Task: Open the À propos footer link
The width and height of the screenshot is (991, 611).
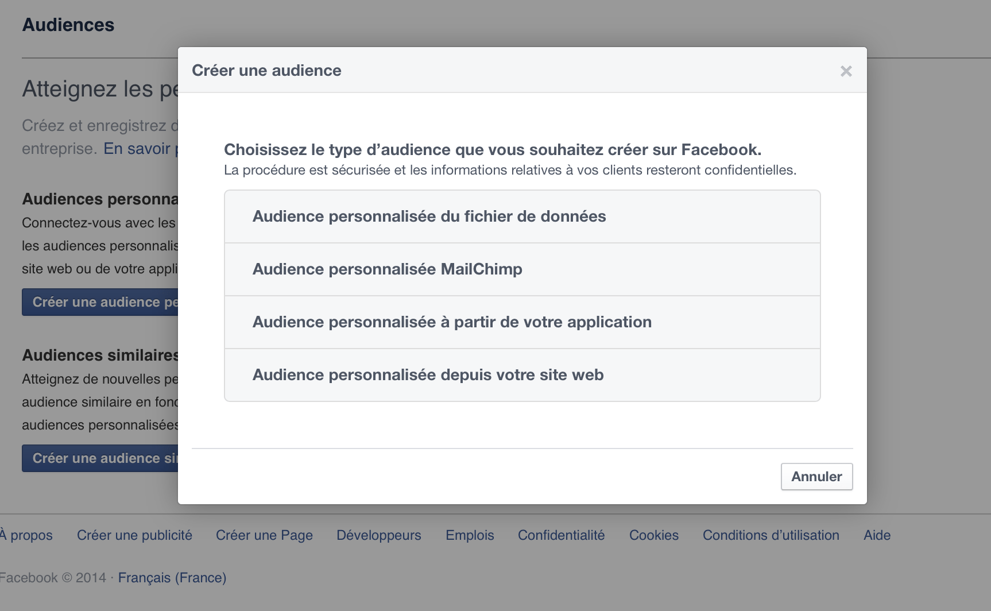Action: (27, 535)
